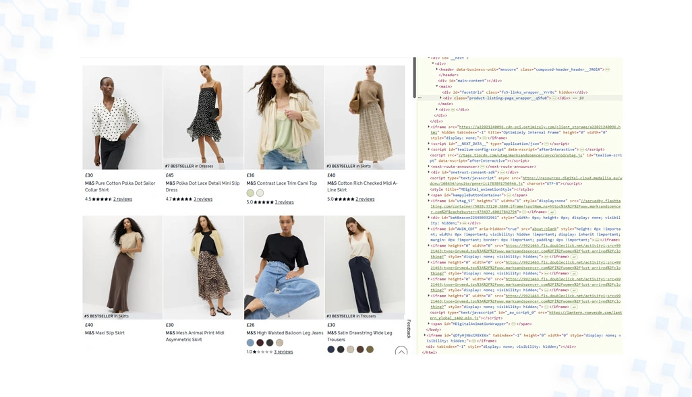This screenshot has height=397, width=692.
Task: Click the #7 BESTSELLER in Dresses badge
Action: point(189,166)
